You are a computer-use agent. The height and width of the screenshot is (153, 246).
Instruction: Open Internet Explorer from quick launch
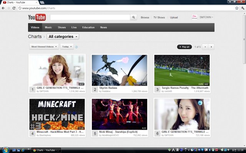(23, 150)
